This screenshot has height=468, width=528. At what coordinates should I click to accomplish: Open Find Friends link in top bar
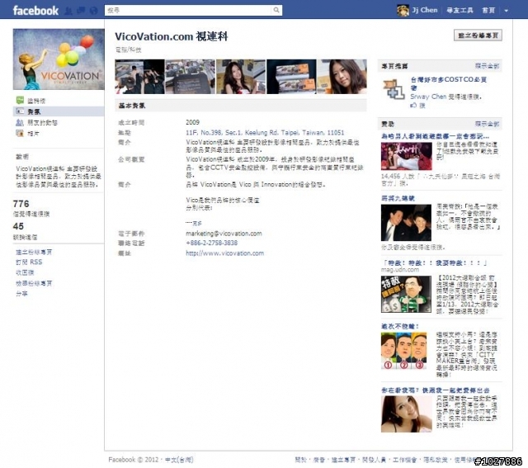(x=460, y=11)
